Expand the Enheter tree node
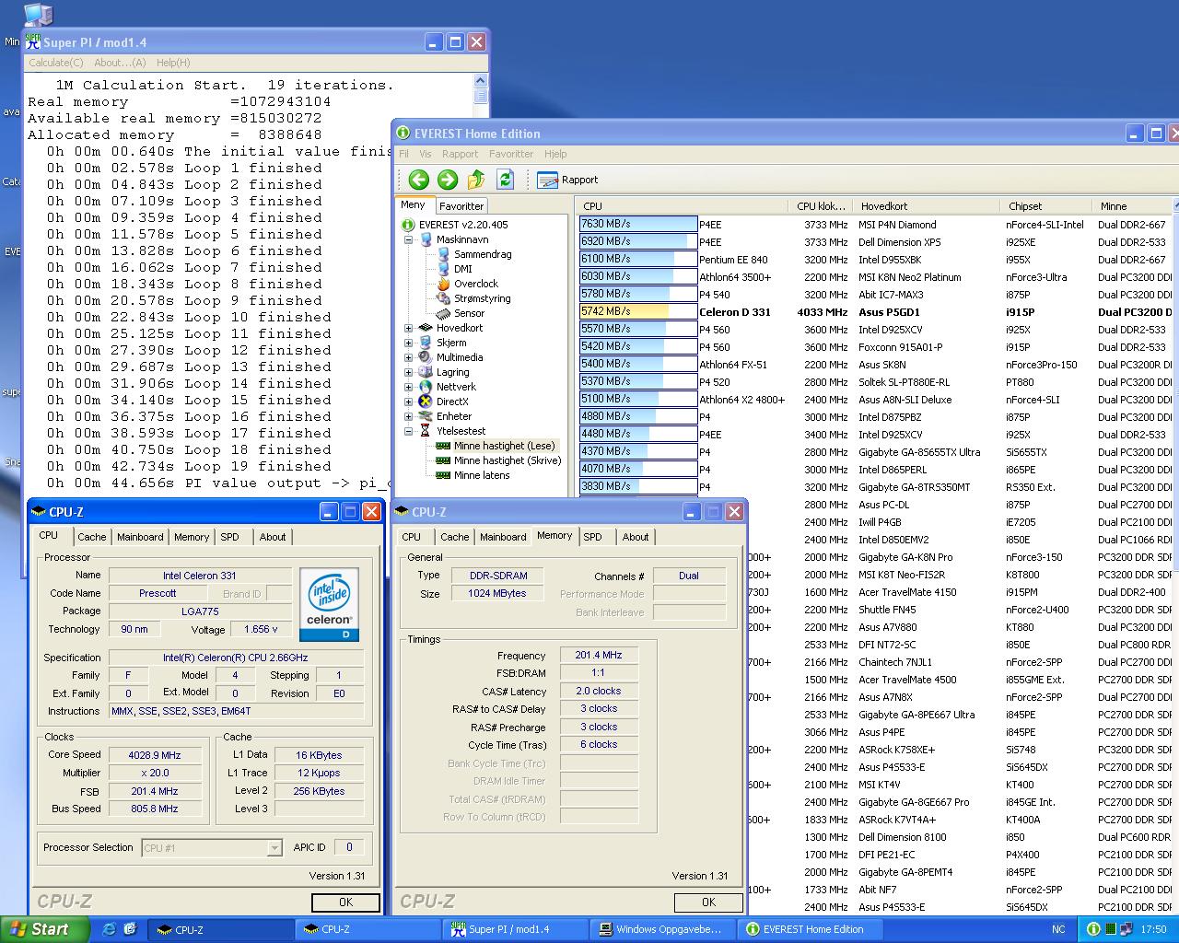The height and width of the screenshot is (943, 1179). click(408, 416)
